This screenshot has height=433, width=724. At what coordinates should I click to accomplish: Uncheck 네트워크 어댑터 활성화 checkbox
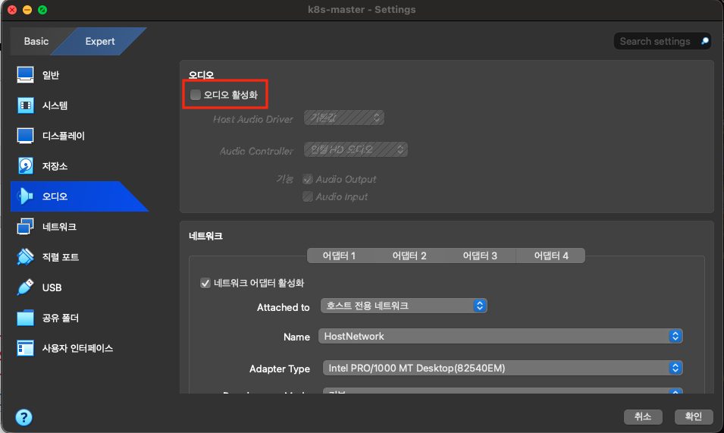click(205, 283)
